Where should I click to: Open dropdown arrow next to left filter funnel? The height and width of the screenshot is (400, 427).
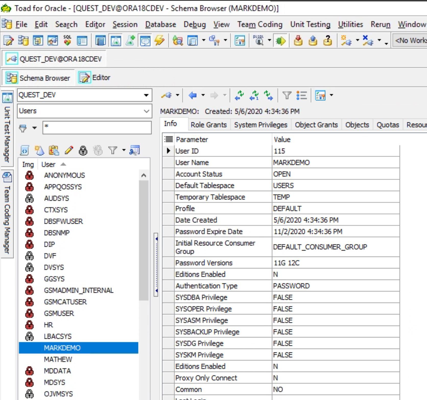coord(34,128)
